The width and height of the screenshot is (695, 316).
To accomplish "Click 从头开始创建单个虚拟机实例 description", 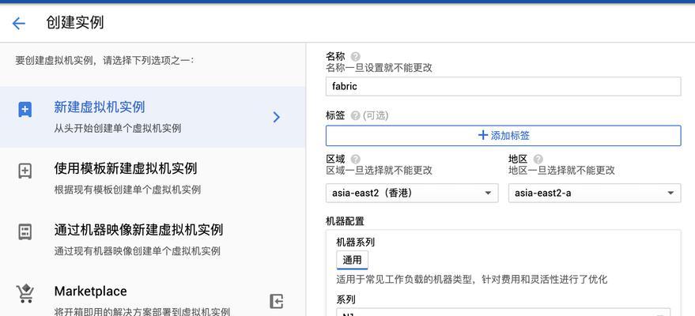I will point(118,128).
